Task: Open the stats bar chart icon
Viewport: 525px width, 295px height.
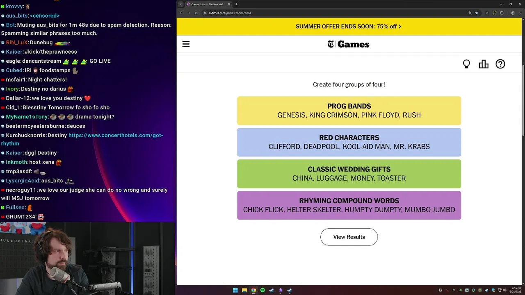Action: 484,64
